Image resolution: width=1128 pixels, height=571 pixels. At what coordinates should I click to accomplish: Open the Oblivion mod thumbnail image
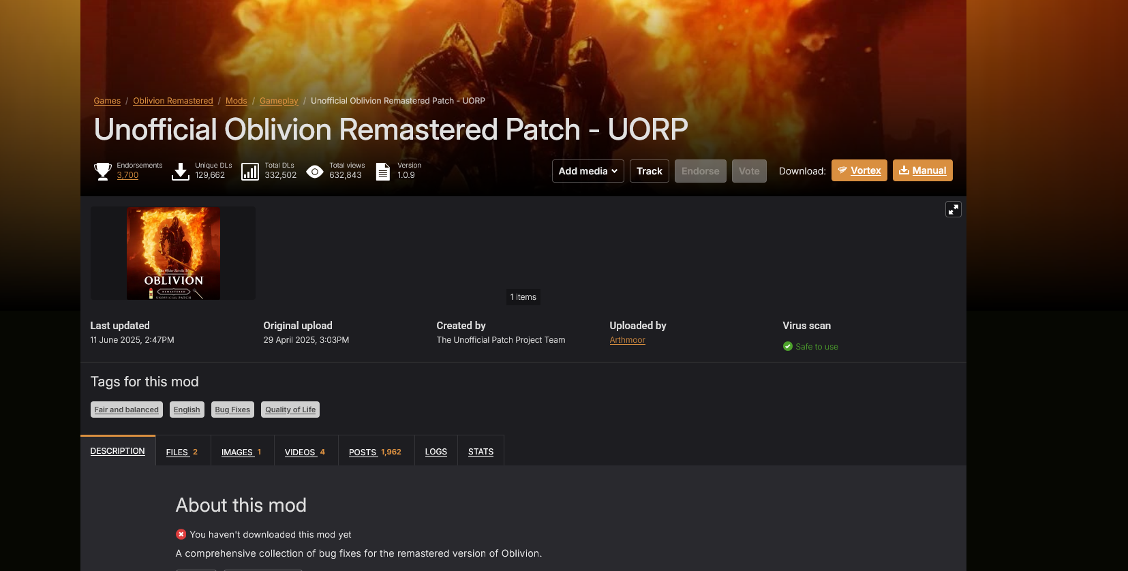point(173,253)
